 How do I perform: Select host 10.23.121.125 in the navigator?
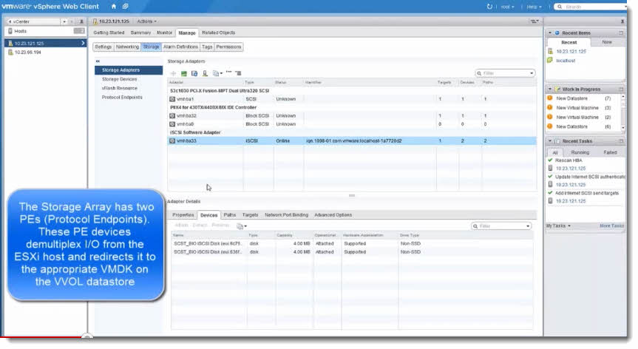click(x=46, y=43)
